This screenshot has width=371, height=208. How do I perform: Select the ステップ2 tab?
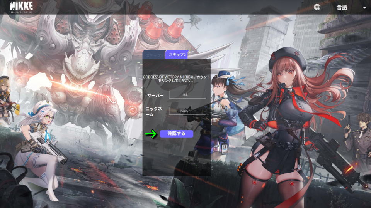(177, 55)
